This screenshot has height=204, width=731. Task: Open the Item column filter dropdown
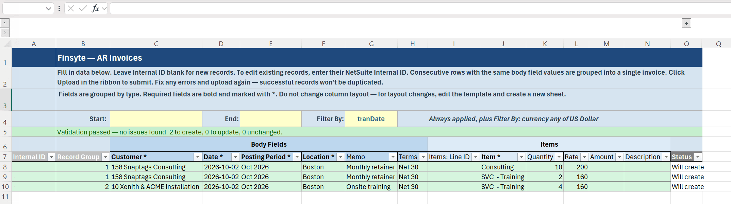click(521, 157)
